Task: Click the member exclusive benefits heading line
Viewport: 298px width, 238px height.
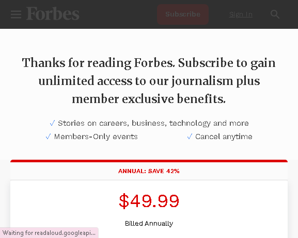Action: 149,99
